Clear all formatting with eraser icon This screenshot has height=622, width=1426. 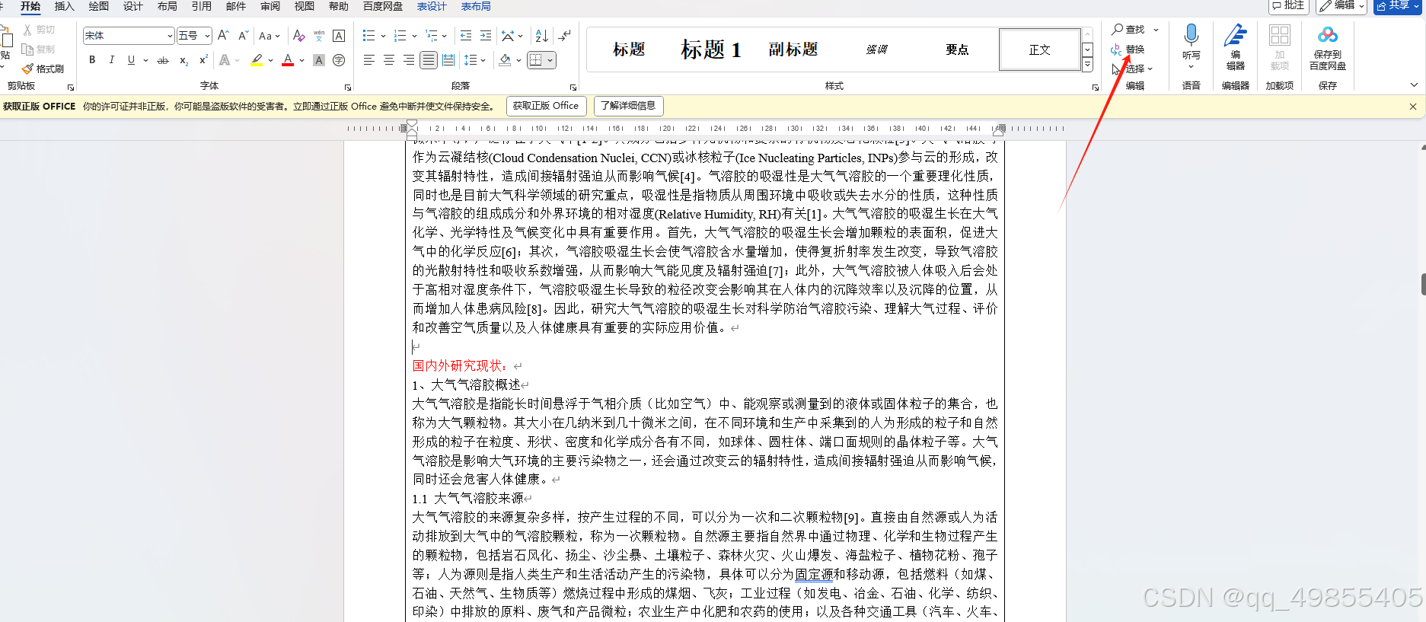[x=299, y=36]
